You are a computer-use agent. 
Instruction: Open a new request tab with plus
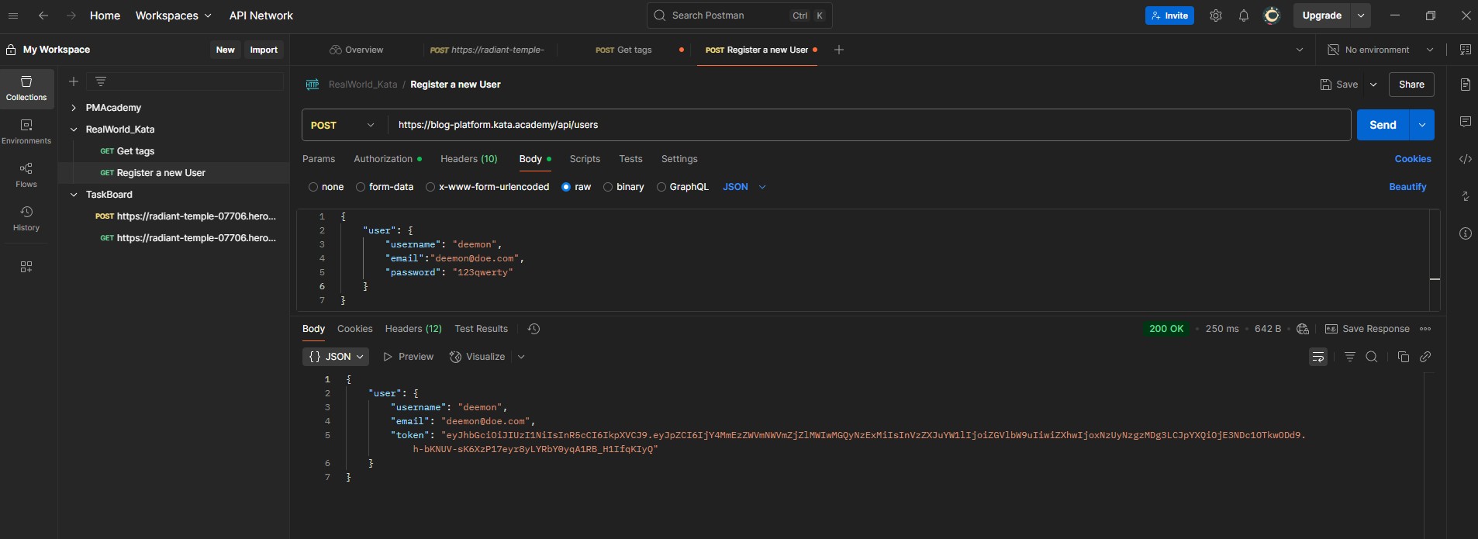(x=839, y=50)
